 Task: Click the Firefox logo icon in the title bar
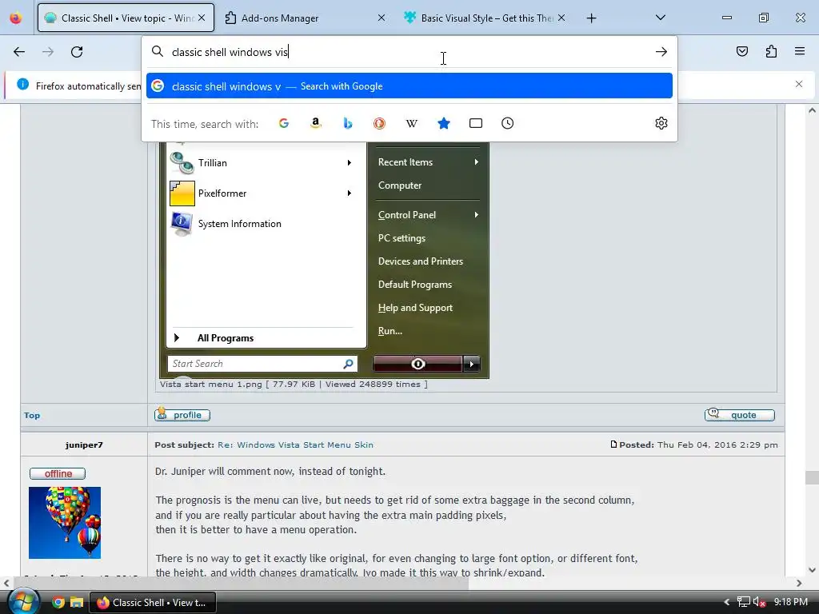pos(16,18)
